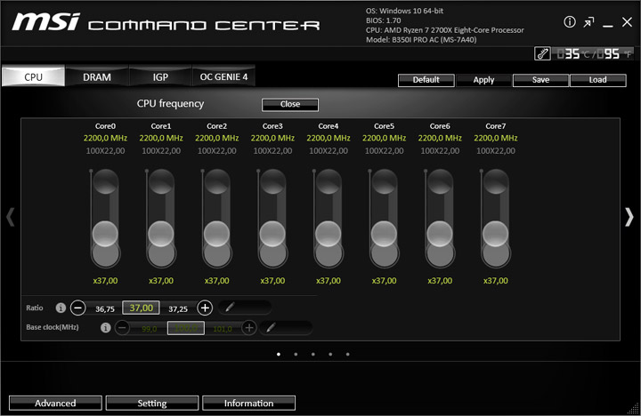Click the Save profile button
The image size is (641, 416).
[540, 80]
